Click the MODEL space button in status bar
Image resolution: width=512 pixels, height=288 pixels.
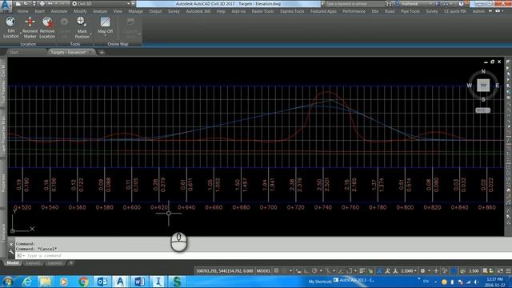(263, 270)
